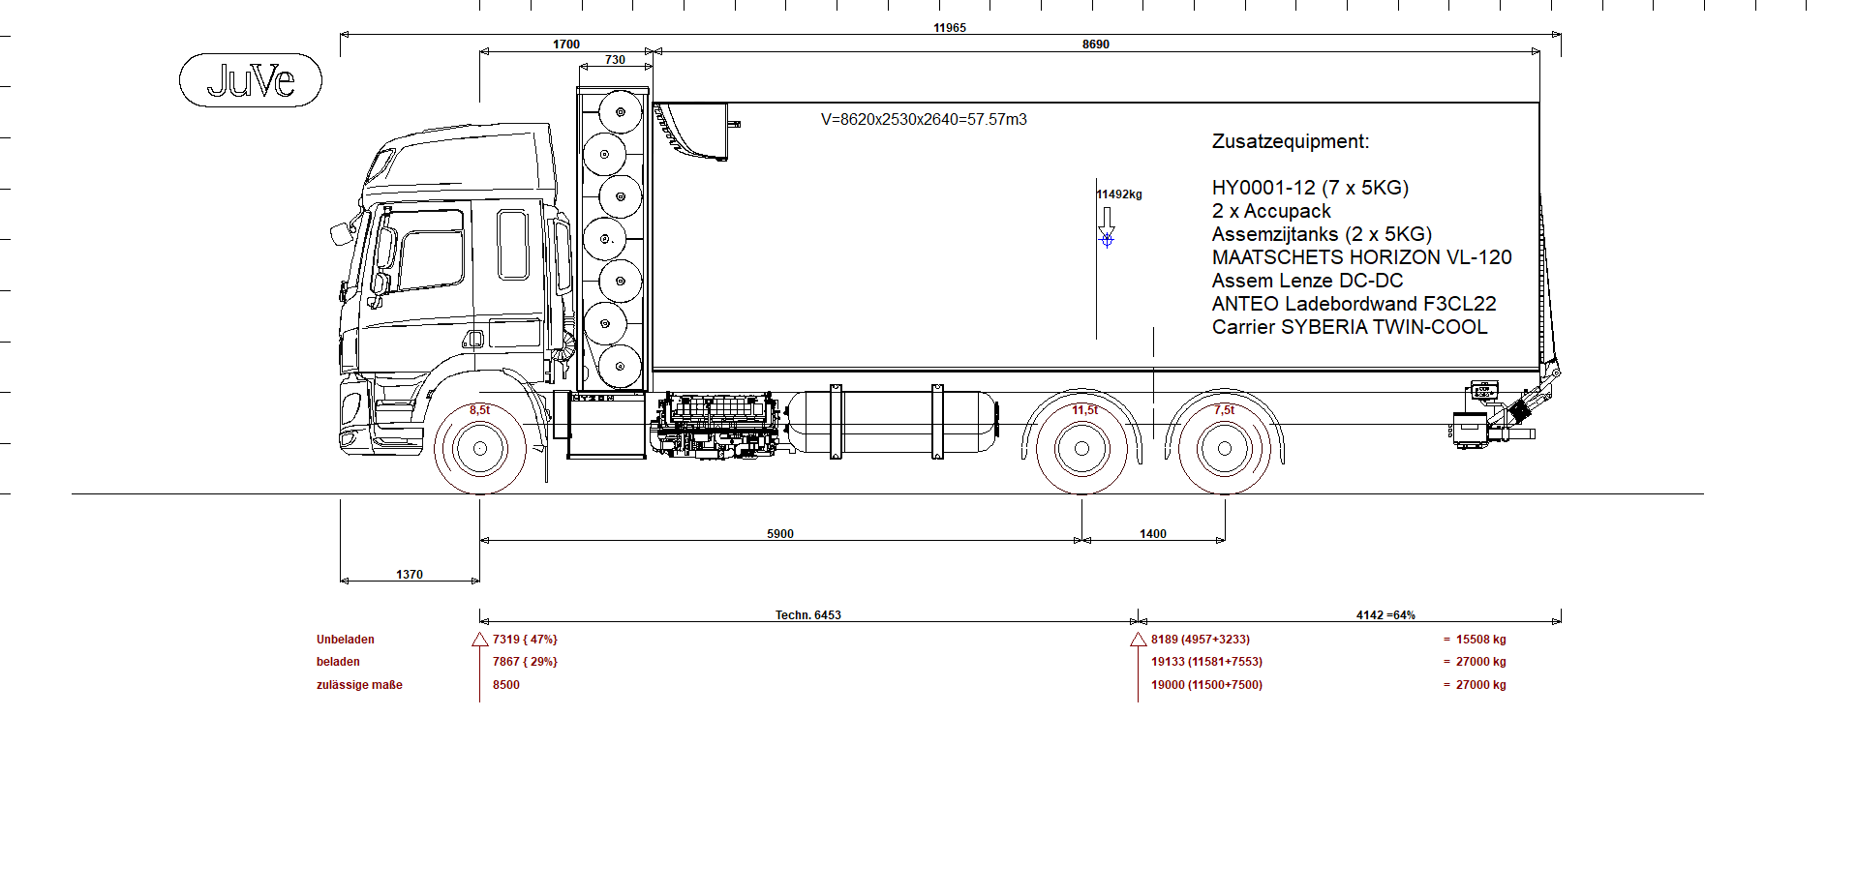Select = 27000 kg in zulässige maße row
1857x895 pixels.
click(1475, 685)
